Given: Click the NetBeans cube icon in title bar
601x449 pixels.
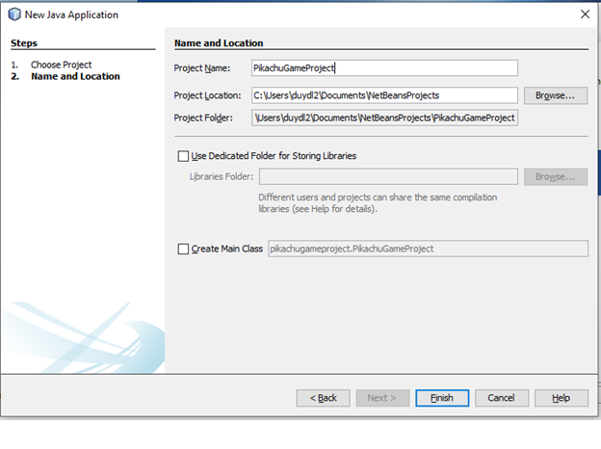Looking at the screenshot, I should click(x=13, y=14).
